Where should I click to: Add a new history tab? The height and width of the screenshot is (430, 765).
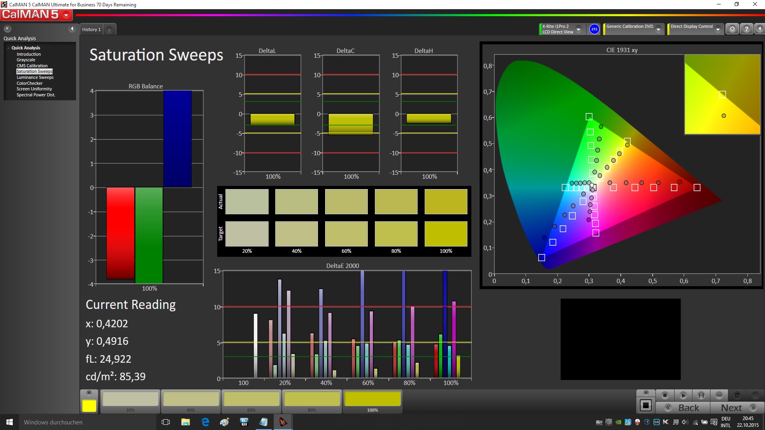tap(109, 29)
